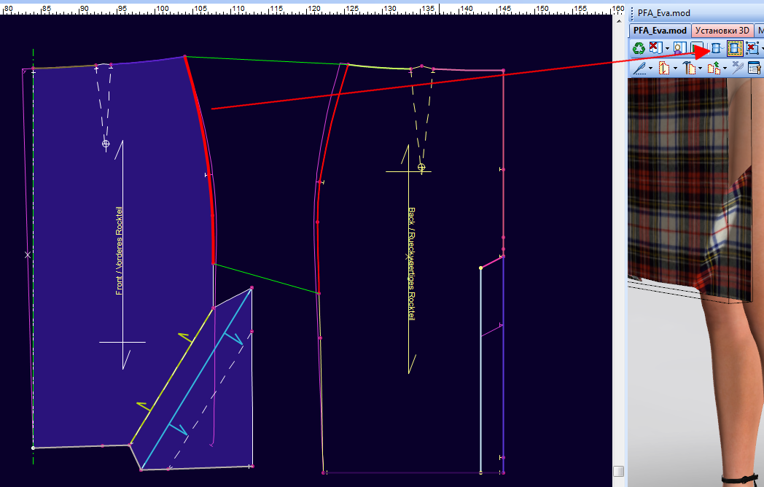Expand dropdown beside red X cloth icon
Image resolution: width=764 pixels, height=487 pixels.
667,49
